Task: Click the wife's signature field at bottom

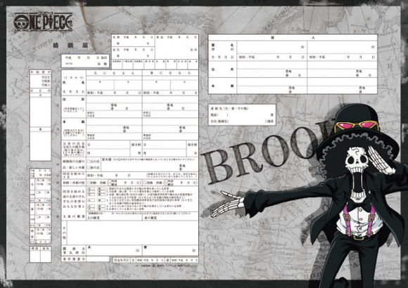Action: click(x=170, y=250)
